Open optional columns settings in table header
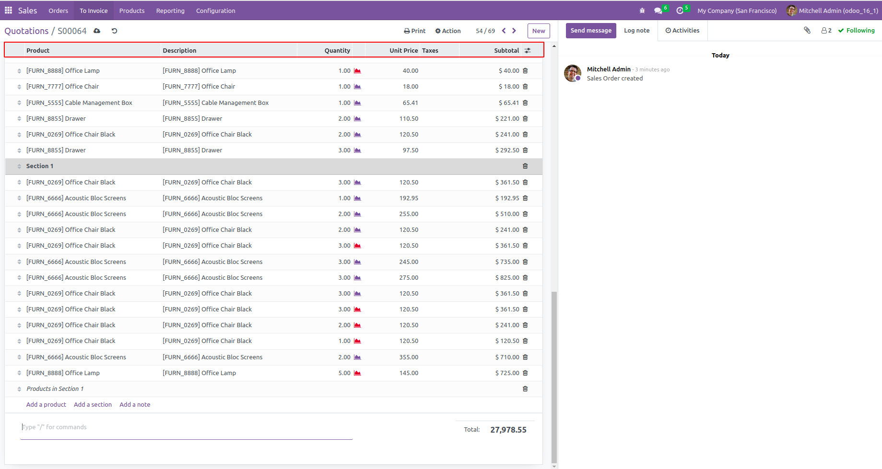The height and width of the screenshot is (469, 882). (x=528, y=50)
